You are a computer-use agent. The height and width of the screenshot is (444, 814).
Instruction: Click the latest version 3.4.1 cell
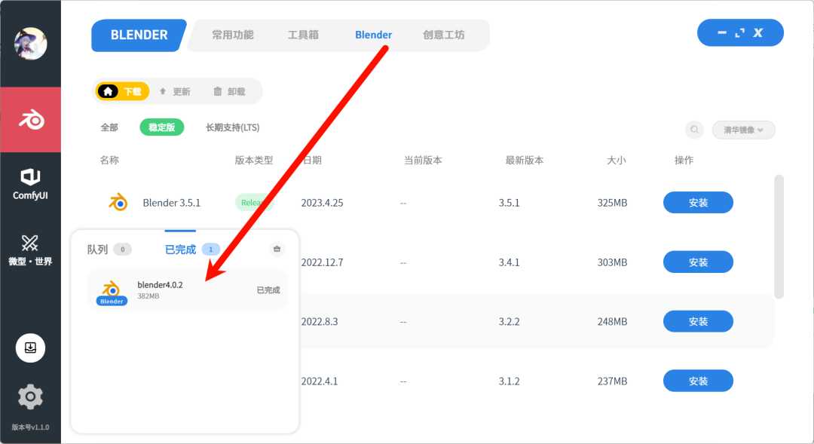tap(509, 262)
